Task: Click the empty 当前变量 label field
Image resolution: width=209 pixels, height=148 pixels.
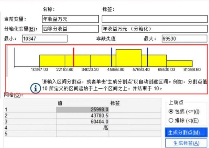Action: coord(155,19)
